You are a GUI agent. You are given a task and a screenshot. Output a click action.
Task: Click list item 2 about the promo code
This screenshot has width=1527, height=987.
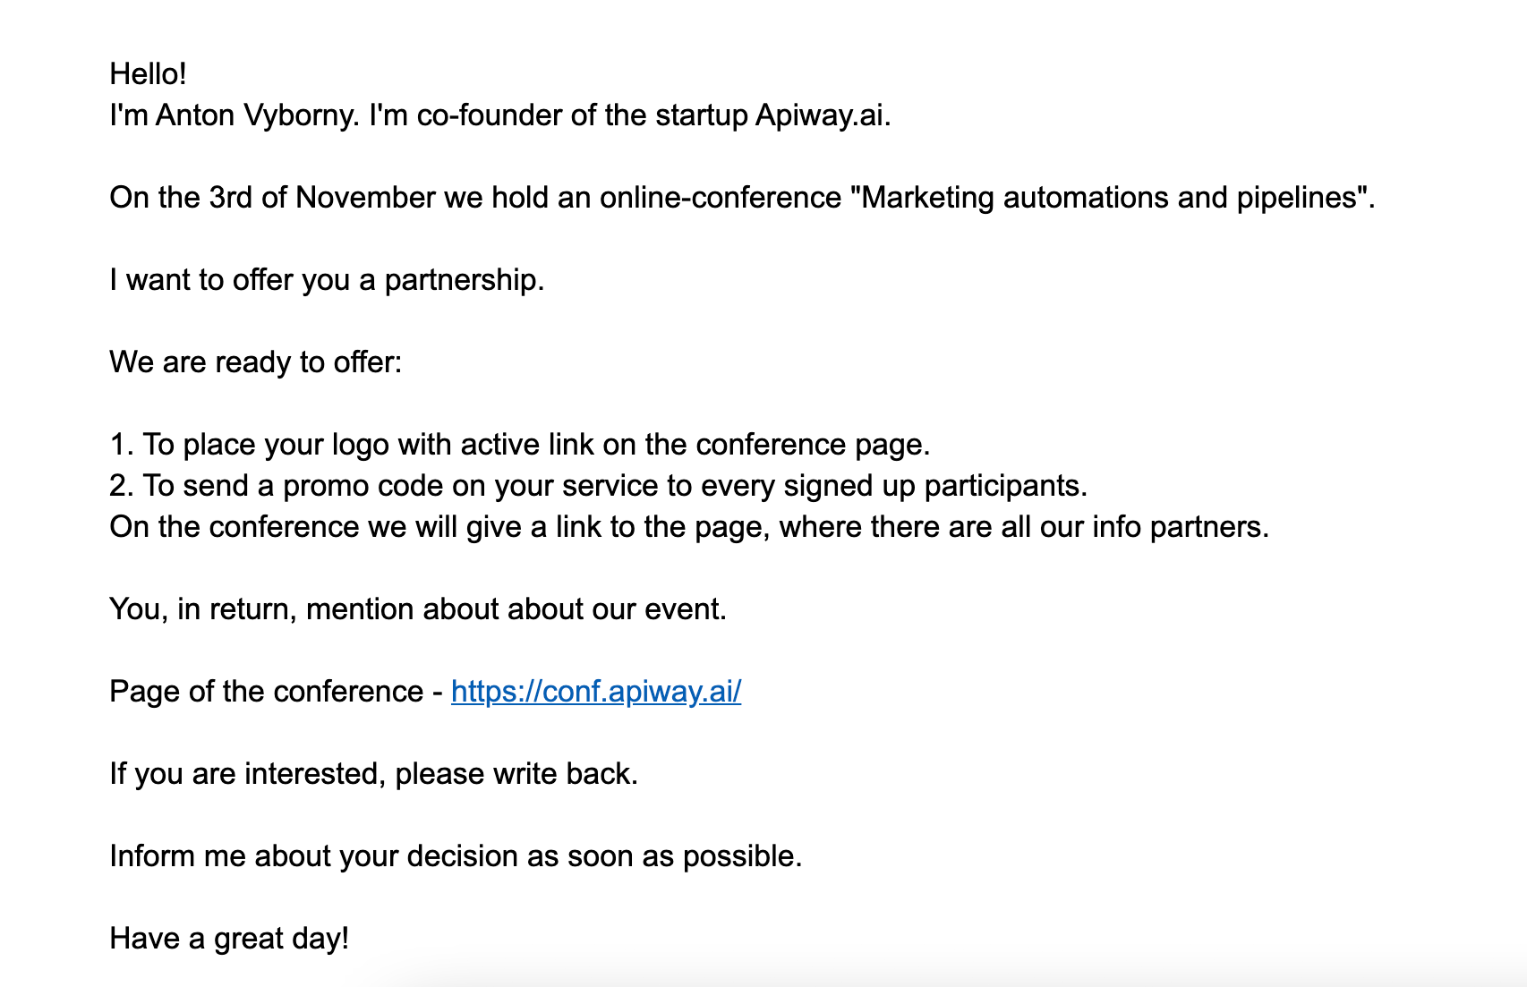point(598,486)
